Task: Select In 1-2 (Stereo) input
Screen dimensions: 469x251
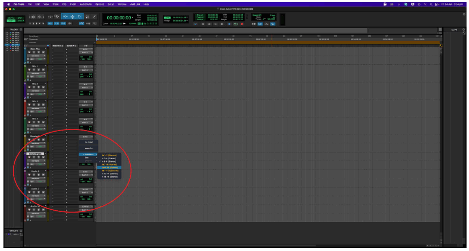Action: (109, 155)
